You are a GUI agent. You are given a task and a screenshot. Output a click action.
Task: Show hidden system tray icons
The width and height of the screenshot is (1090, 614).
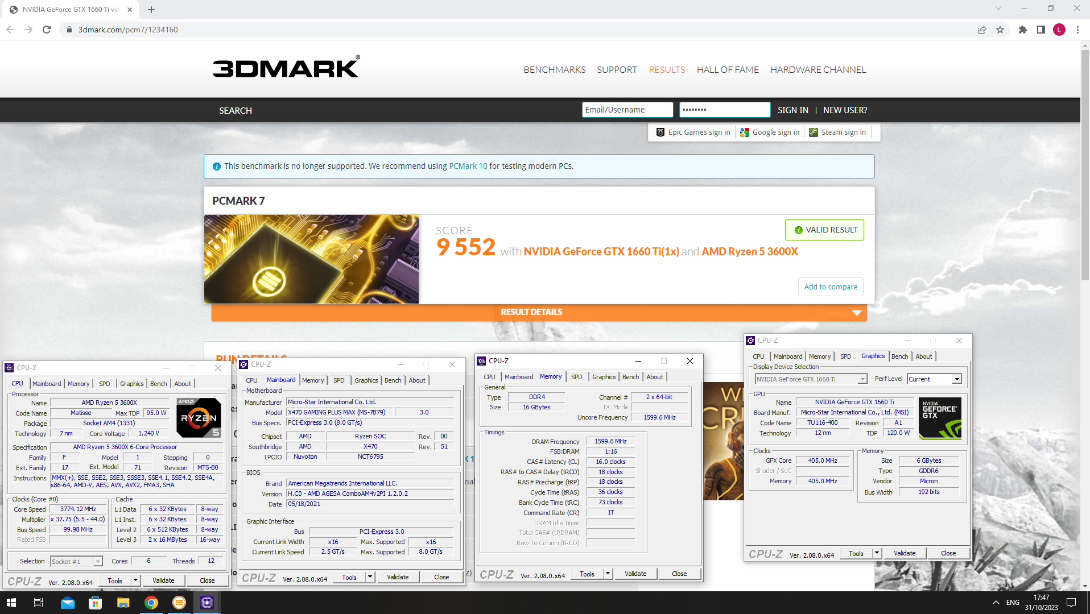point(996,603)
